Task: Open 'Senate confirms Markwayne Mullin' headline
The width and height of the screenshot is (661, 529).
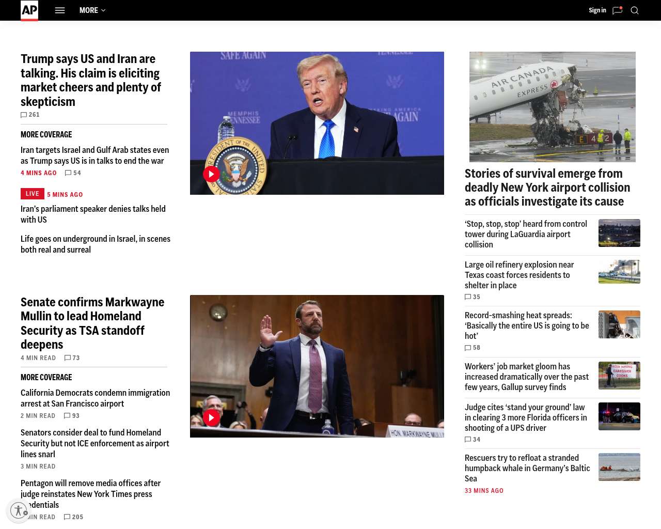Action: [x=92, y=323]
